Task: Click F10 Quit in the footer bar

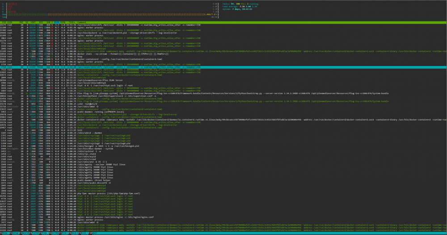Action: pyautogui.click(x=93, y=233)
